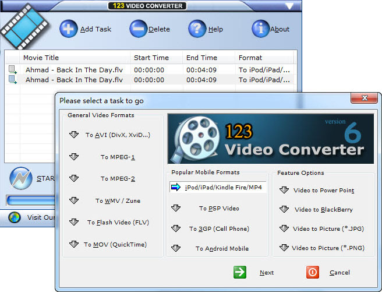Click the red power Cancel icon
The width and height of the screenshot is (382, 292).
tap(313, 272)
